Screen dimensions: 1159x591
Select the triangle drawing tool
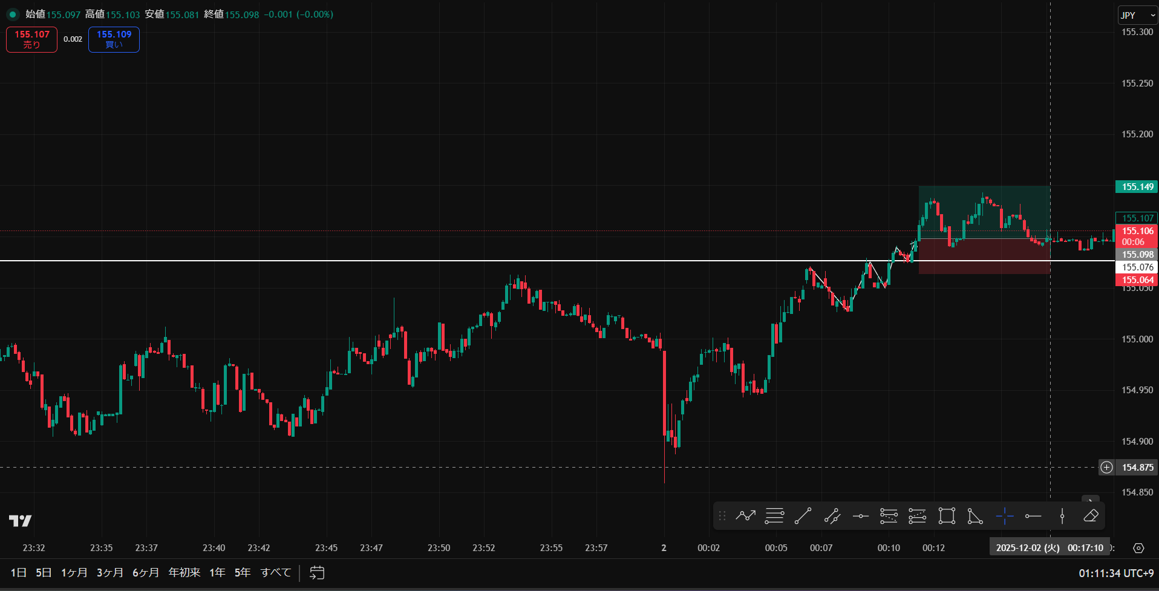(x=975, y=516)
